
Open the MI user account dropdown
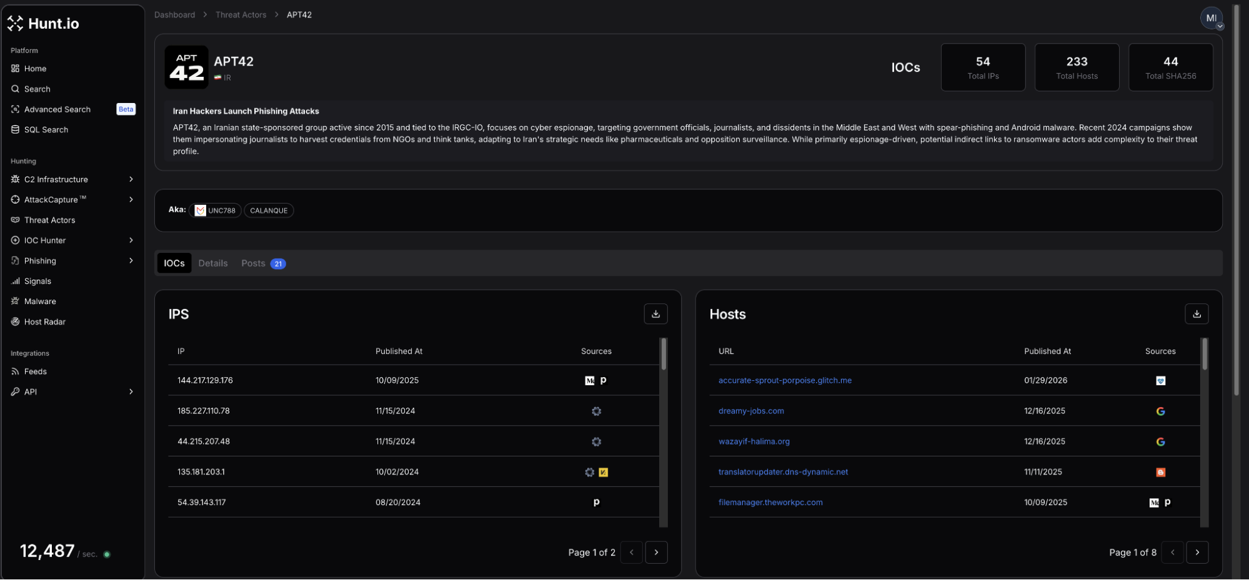pyautogui.click(x=1211, y=19)
